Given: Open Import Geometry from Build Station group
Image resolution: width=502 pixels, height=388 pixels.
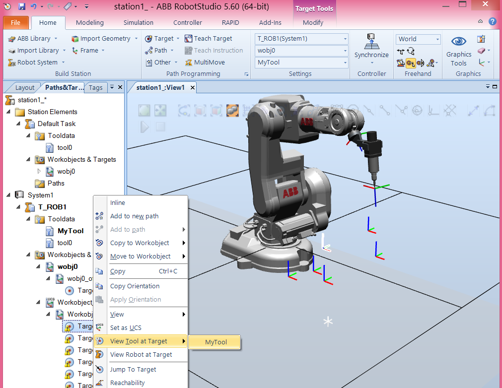Looking at the screenshot, I should point(104,38).
